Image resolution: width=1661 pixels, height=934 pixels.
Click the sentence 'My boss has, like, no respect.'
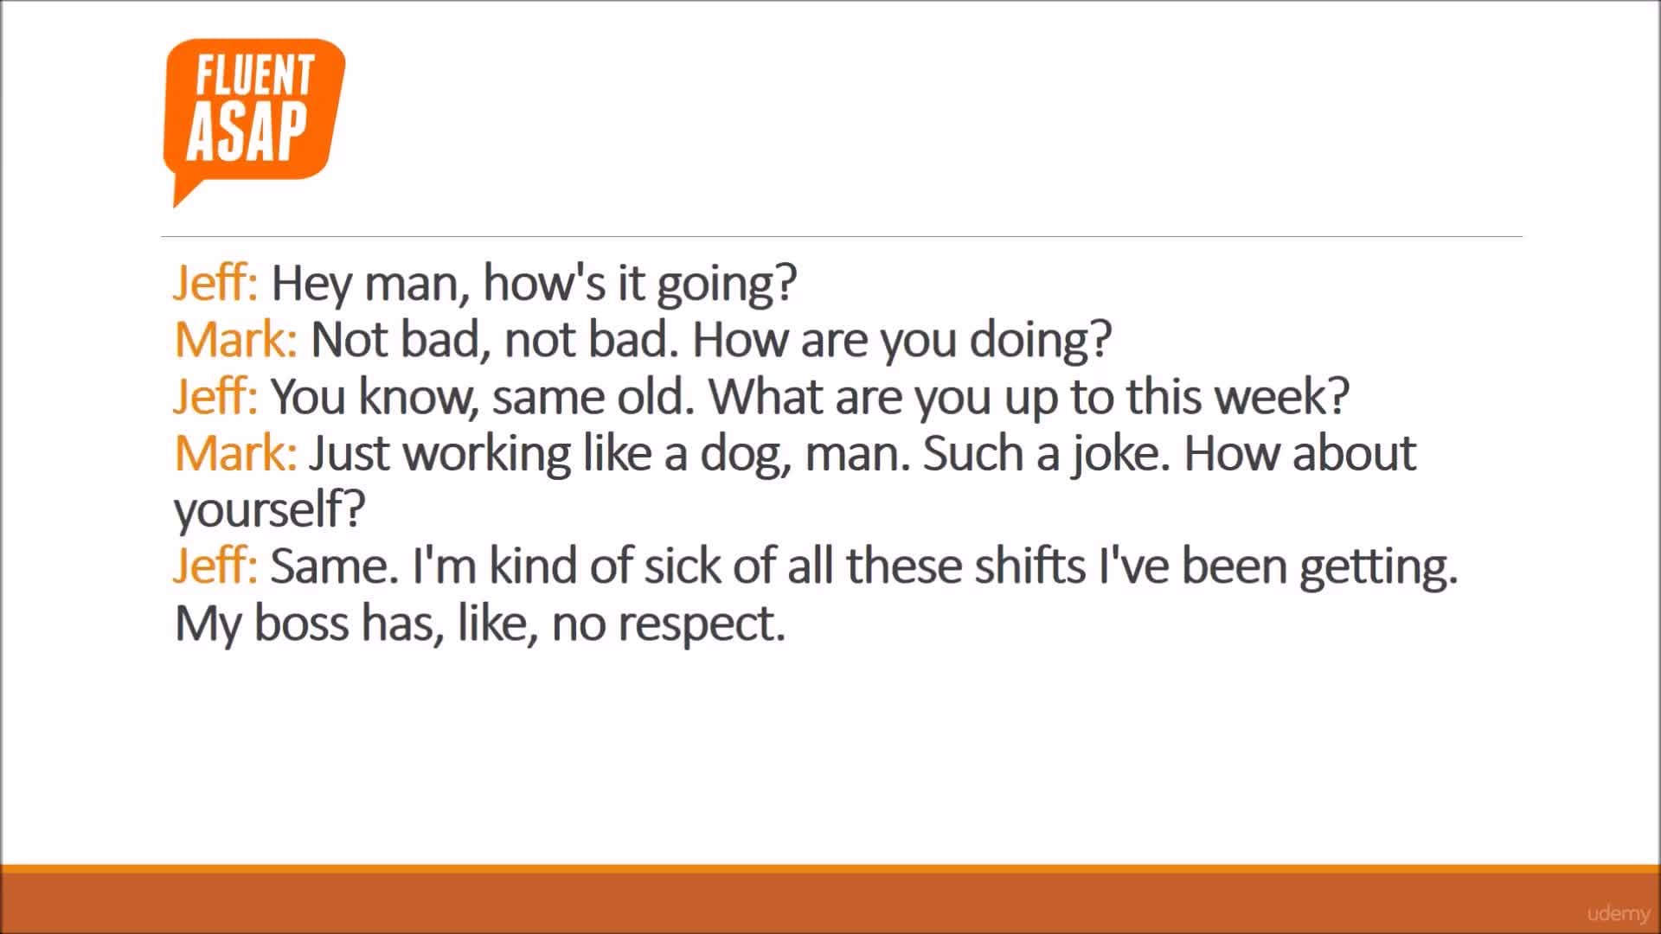click(480, 624)
